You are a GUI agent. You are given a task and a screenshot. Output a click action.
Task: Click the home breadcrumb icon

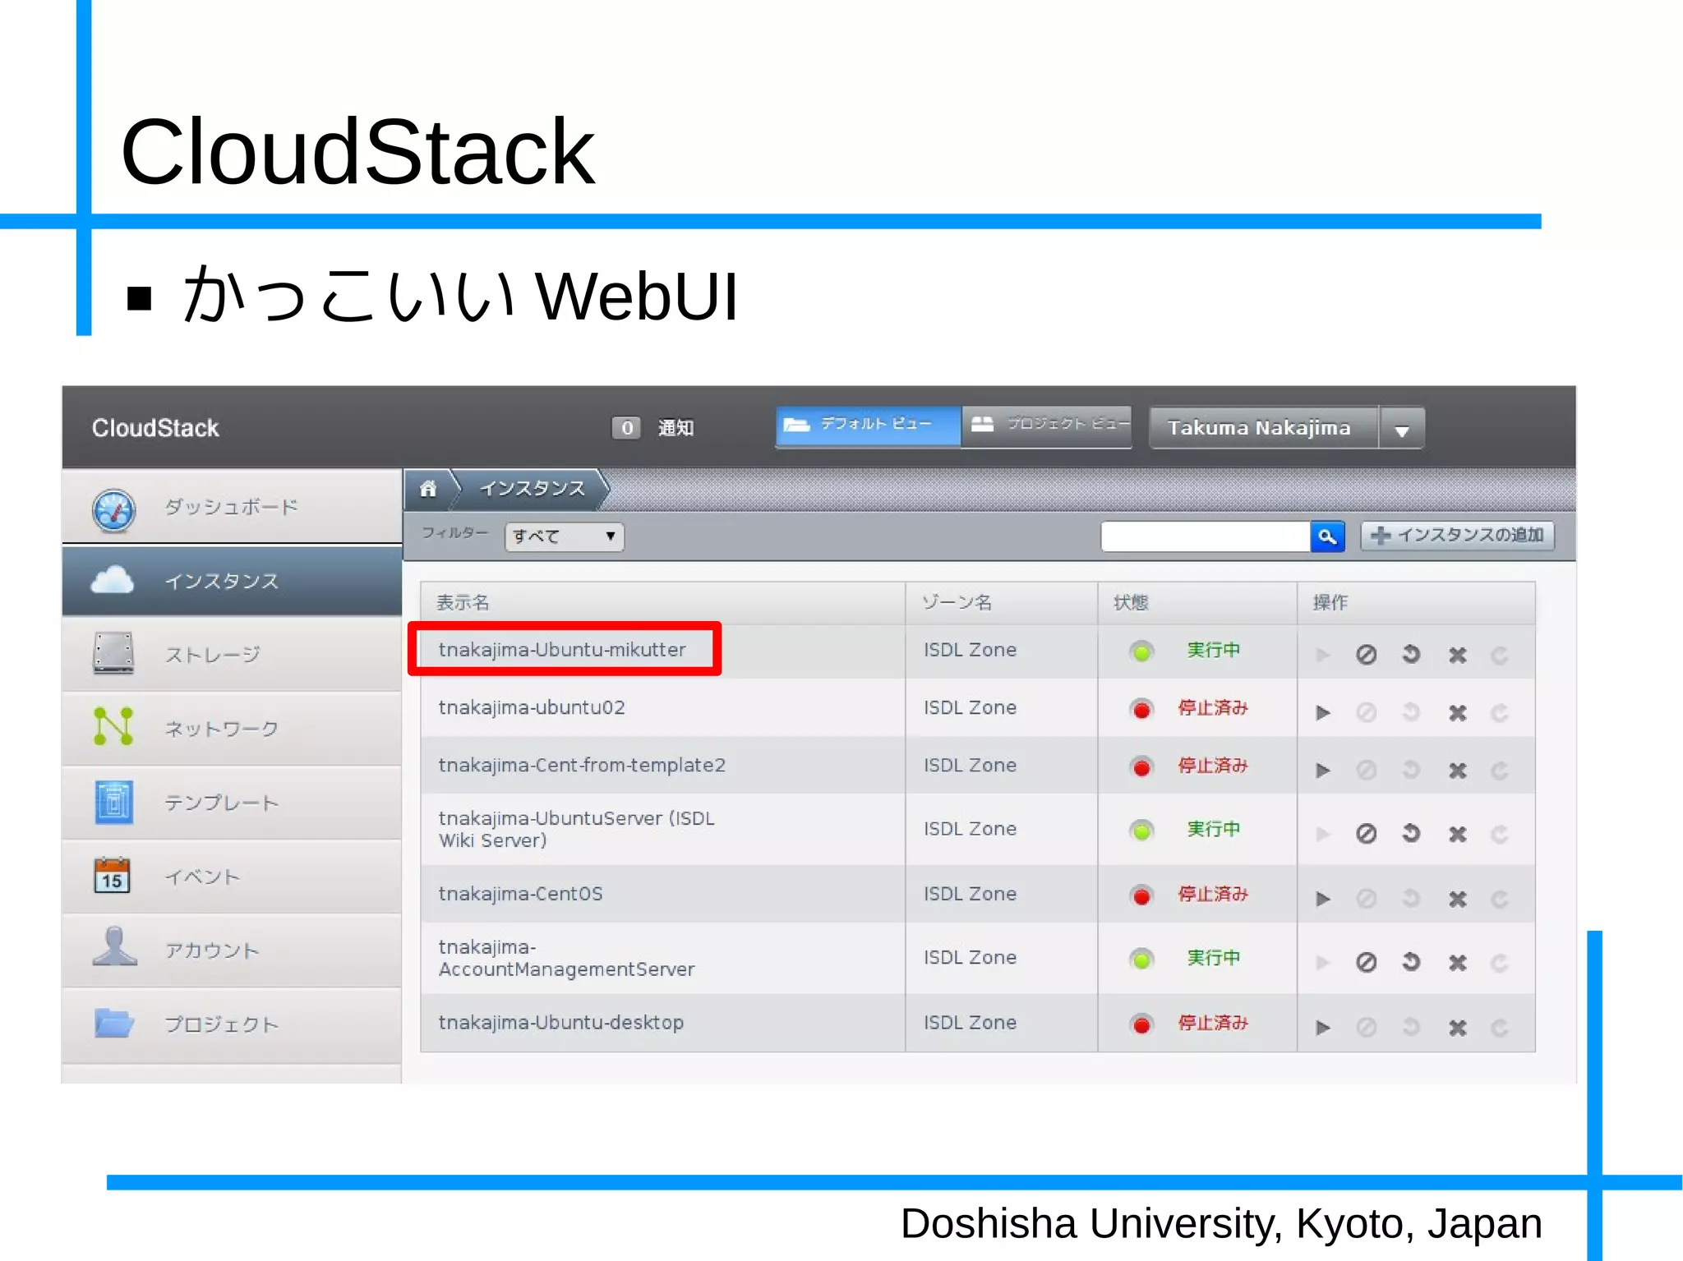click(428, 489)
